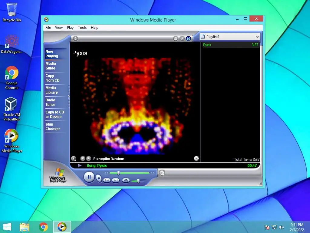The image size is (310, 233).
Task: Click the Song: Pyxis status text
Action: (97, 166)
